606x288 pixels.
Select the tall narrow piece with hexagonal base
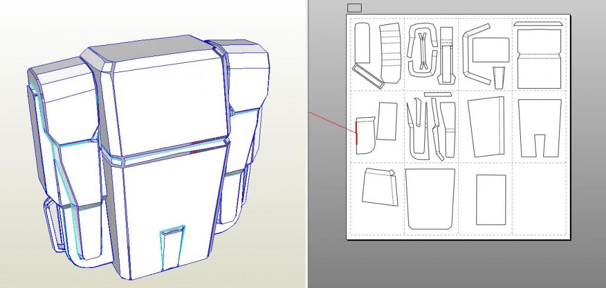point(446,55)
